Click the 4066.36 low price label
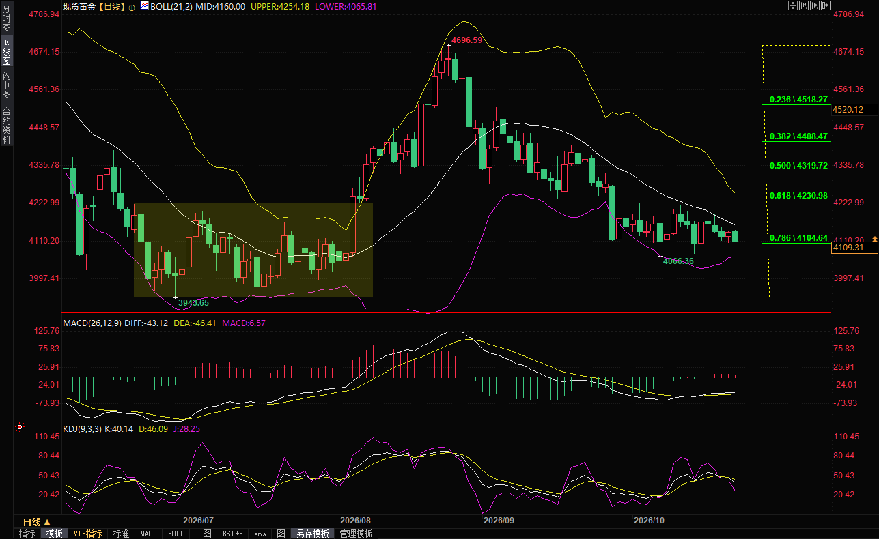Viewport: 879px width, 539px height. pos(678,261)
